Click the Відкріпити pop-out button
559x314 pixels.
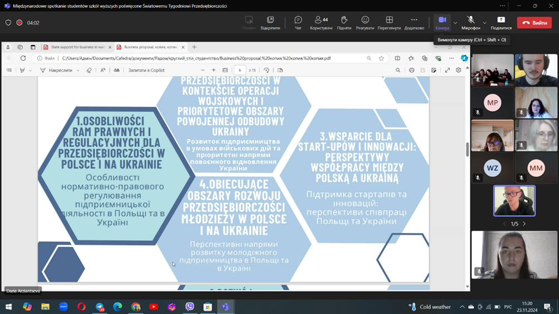pyautogui.click(x=270, y=23)
